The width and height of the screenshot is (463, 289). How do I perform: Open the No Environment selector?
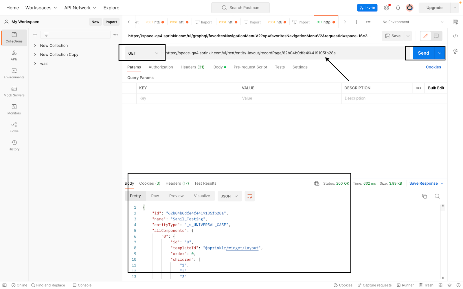(413, 22)
